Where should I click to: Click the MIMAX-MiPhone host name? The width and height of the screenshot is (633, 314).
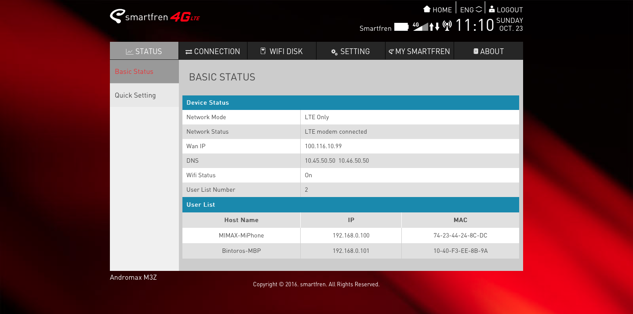coord(241,235)
